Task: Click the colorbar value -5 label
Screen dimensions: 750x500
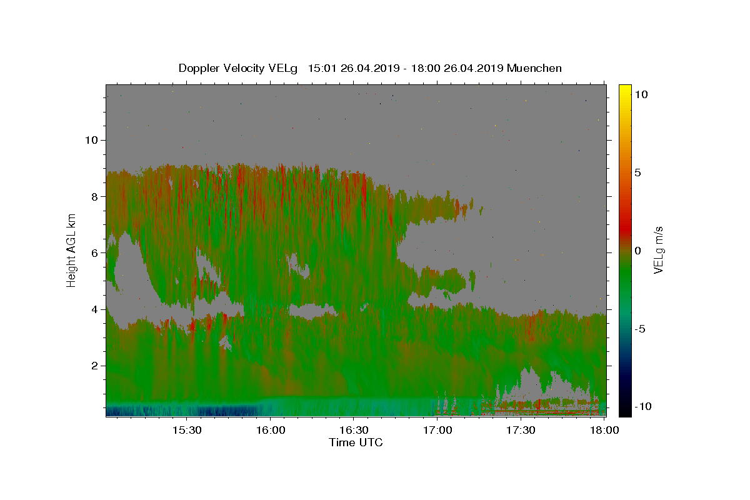Action: click(x=641, y=329)
